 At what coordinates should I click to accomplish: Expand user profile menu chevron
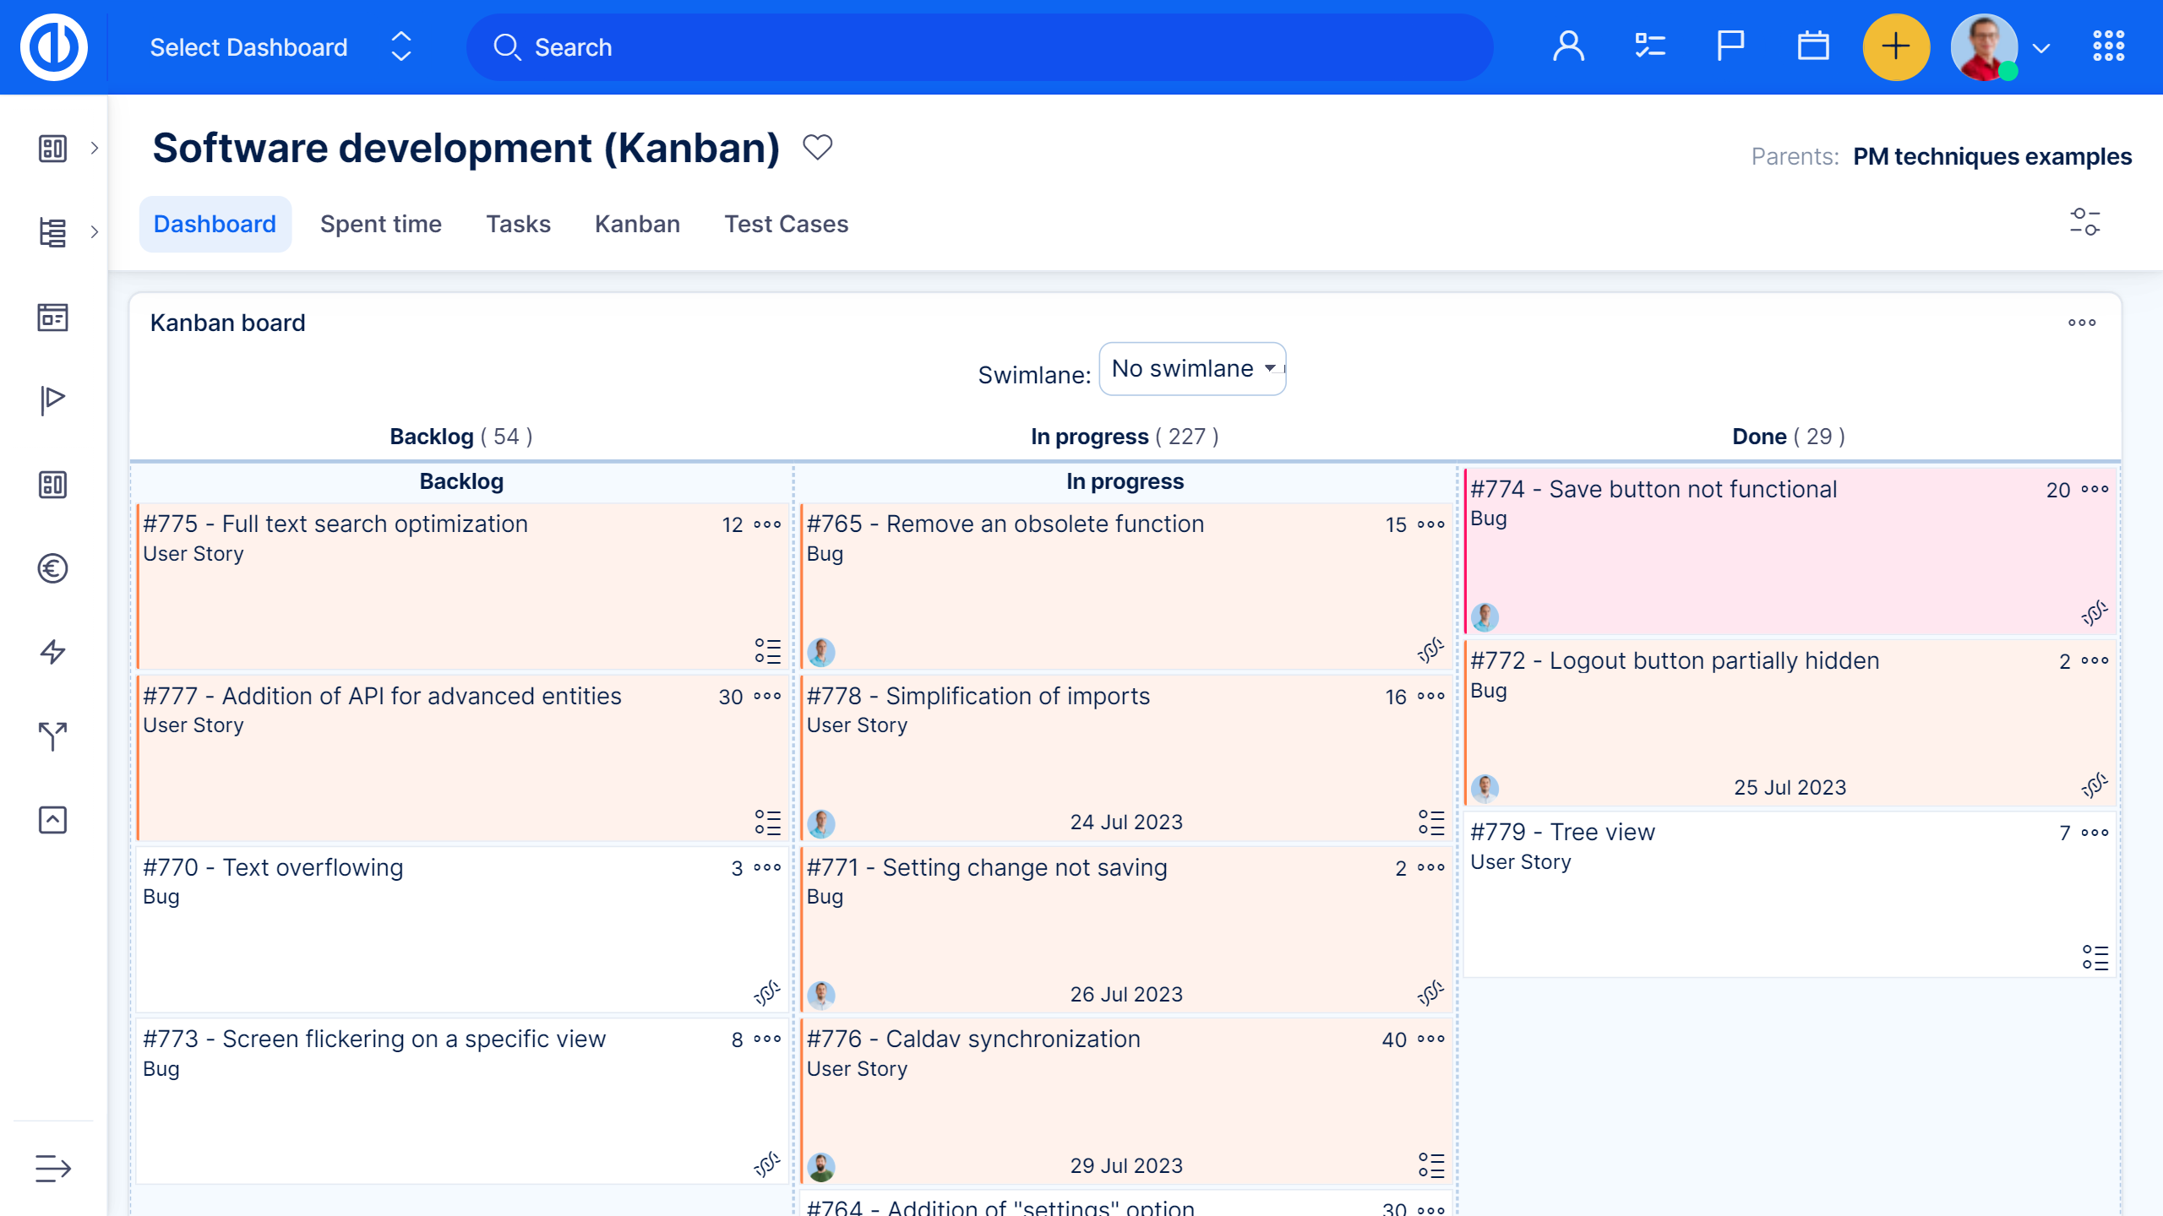pos(2041,48)
